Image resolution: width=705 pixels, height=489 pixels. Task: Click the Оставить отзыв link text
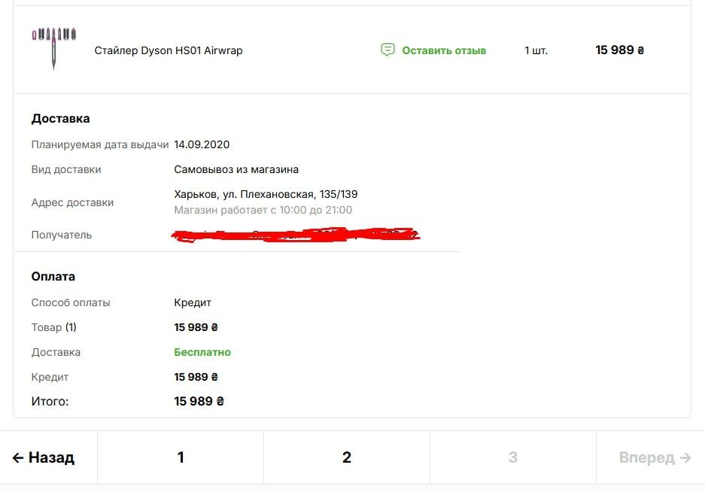point(444,50)
